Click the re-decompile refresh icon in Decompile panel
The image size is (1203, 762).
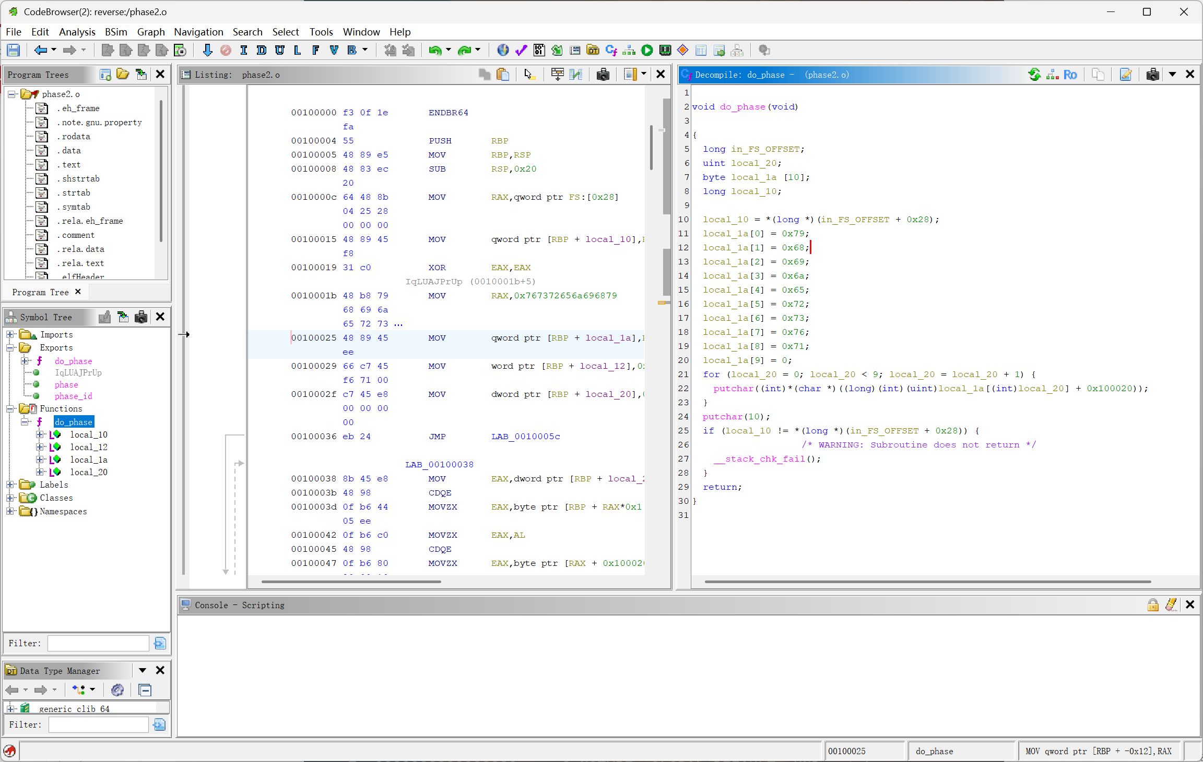1034,75
